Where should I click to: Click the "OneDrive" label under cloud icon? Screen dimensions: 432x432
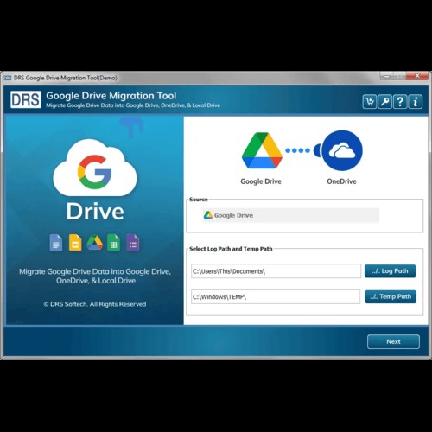coord(341,181)
